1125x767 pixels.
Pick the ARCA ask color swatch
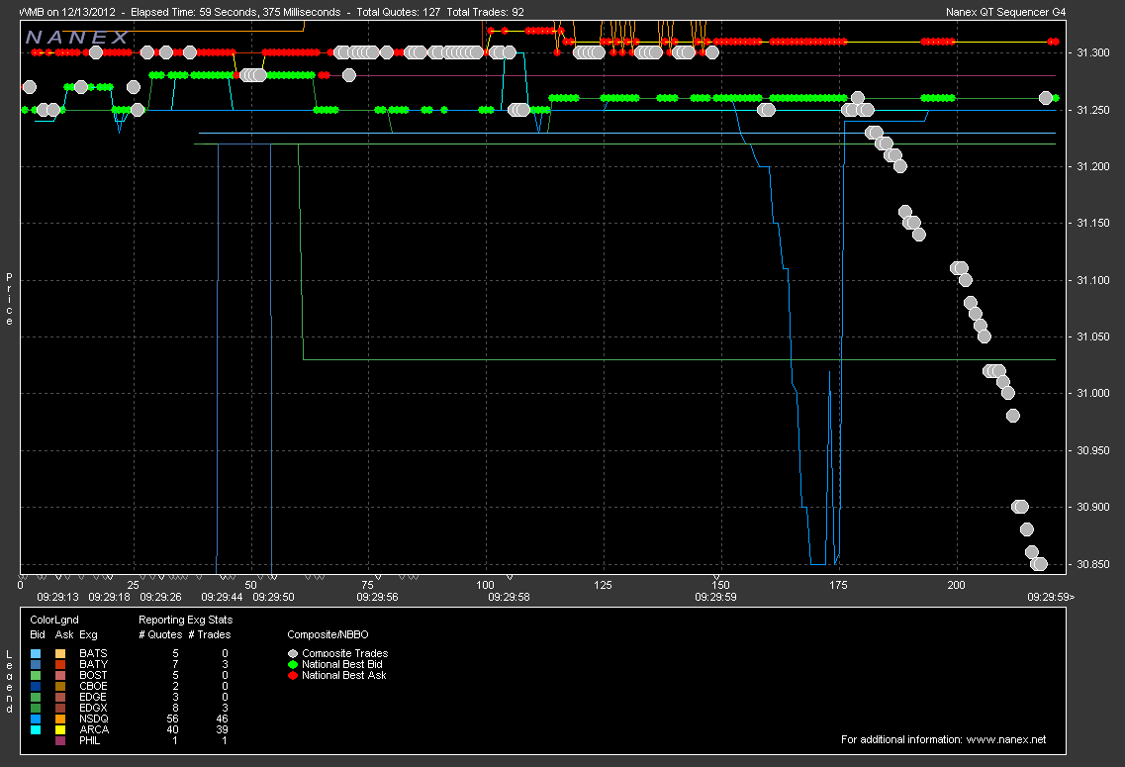tap(60, 729)
